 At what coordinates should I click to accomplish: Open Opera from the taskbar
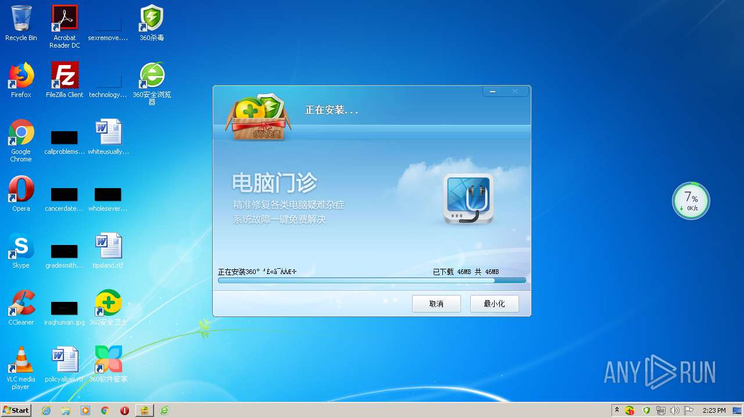pos(124,410)
